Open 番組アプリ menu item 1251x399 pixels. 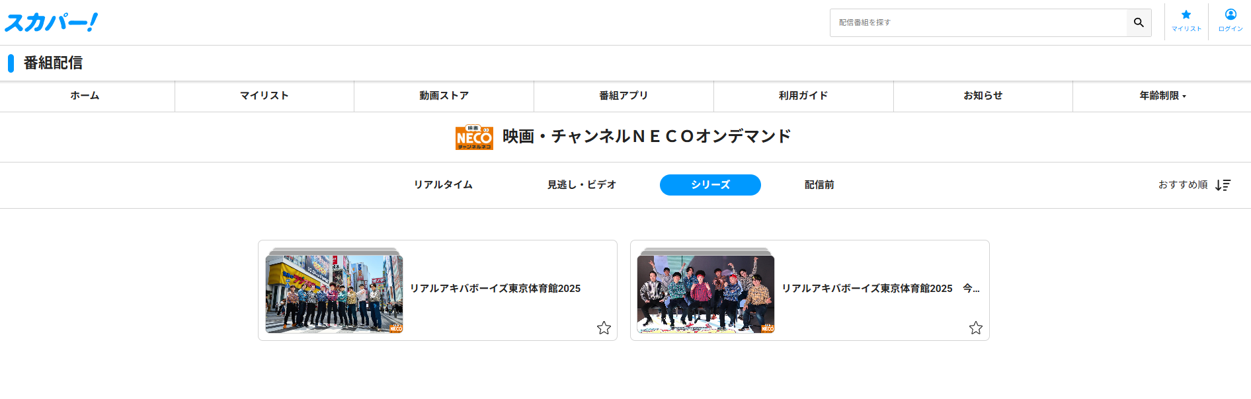pos(624,96)
